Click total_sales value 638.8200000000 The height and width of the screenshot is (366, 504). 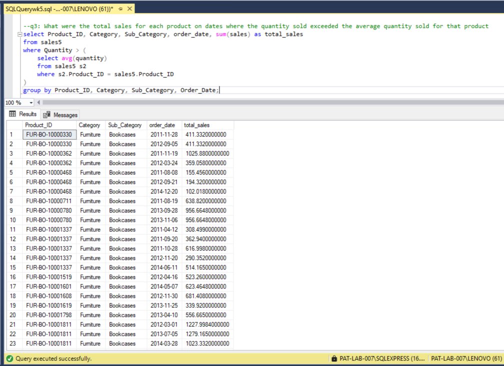tap(207, 201)
